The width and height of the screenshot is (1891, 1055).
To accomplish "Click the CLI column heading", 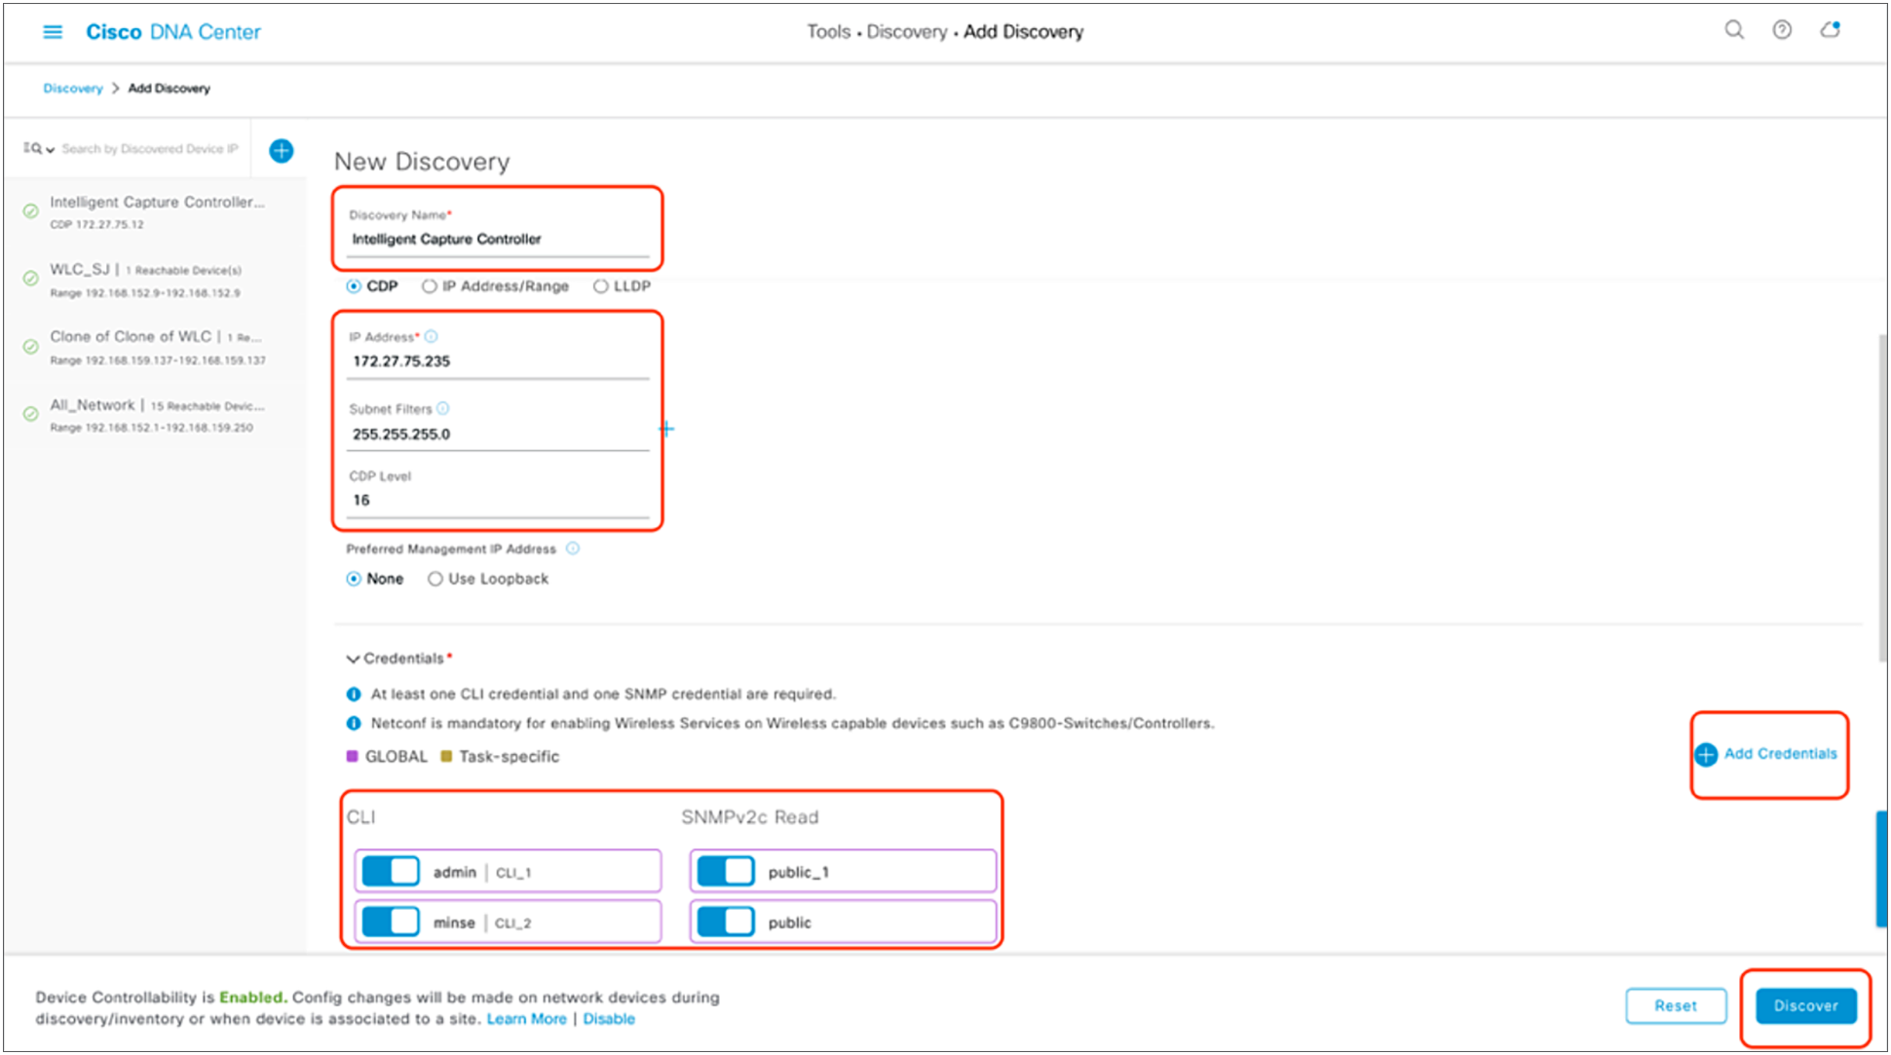I will point(360,817).
